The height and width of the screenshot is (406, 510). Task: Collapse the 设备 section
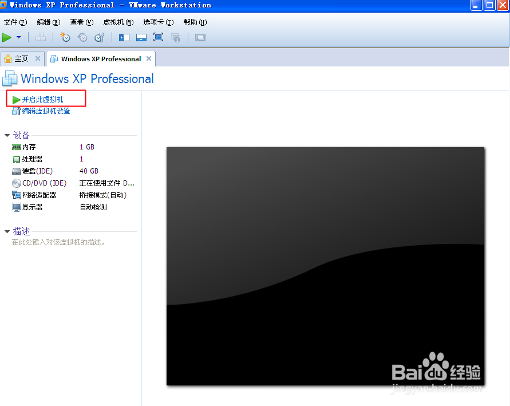tap(7, 135)
